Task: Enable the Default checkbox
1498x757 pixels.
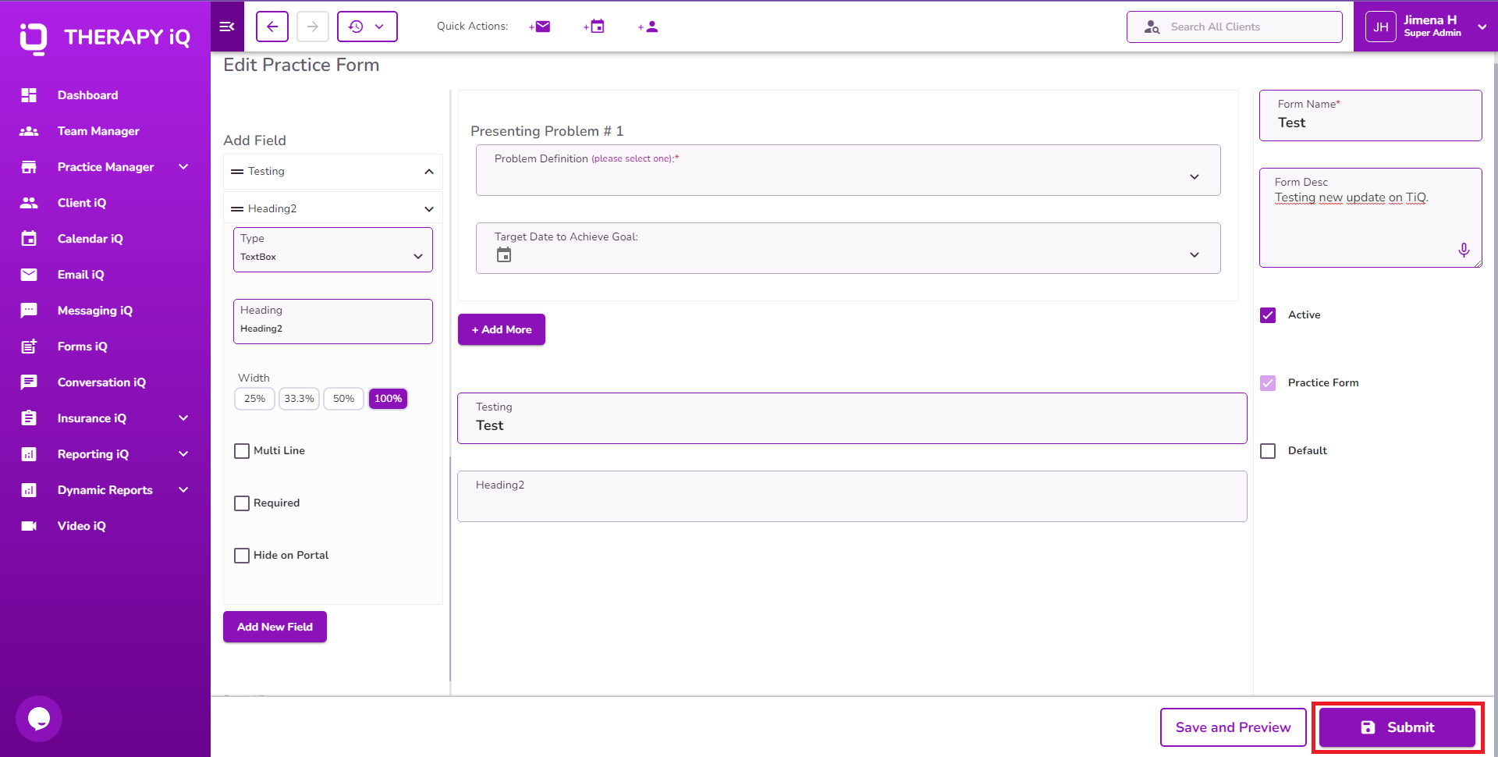Action: (1268, 450)
